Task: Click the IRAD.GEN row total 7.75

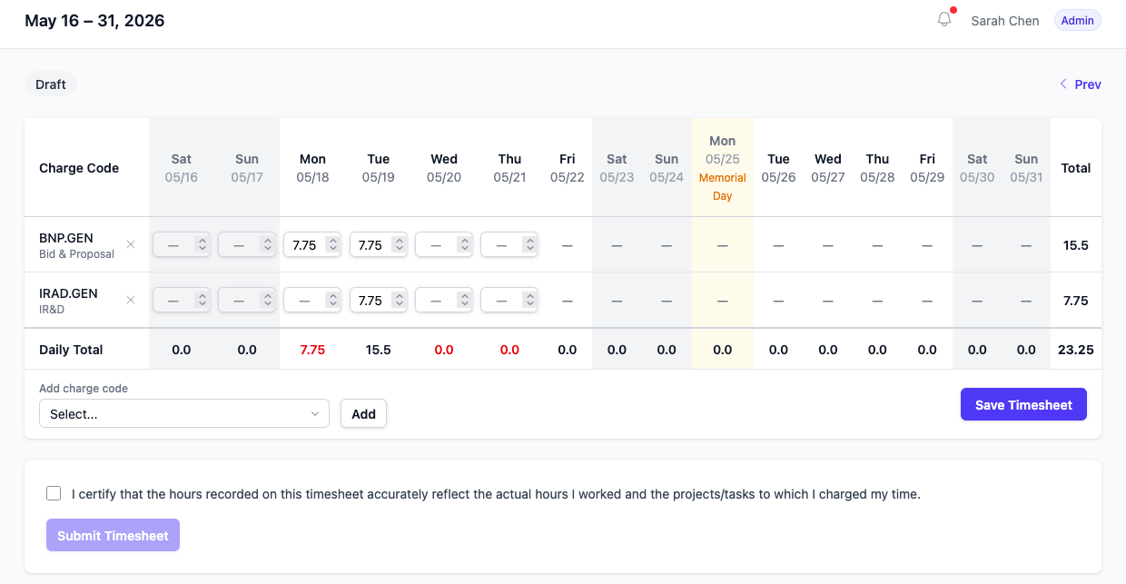Action: [x=1076, y=301]
